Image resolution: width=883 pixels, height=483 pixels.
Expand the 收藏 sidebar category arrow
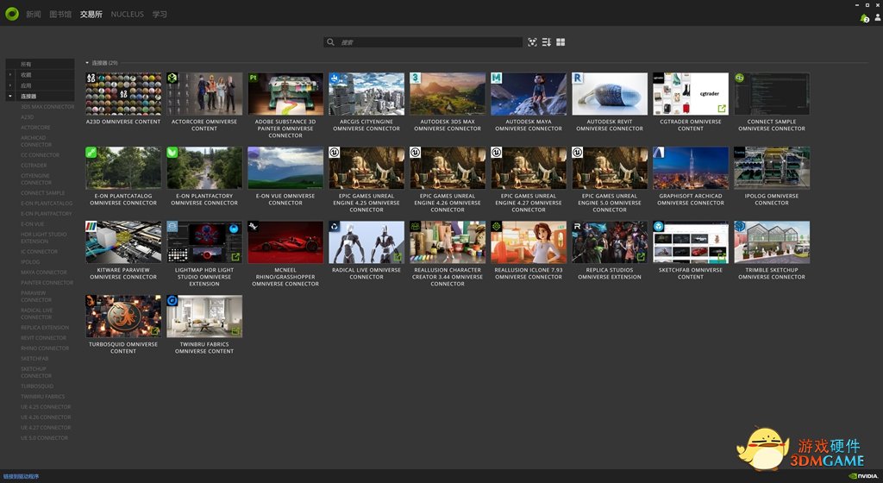pyautogui.click(x=9, y=75)
